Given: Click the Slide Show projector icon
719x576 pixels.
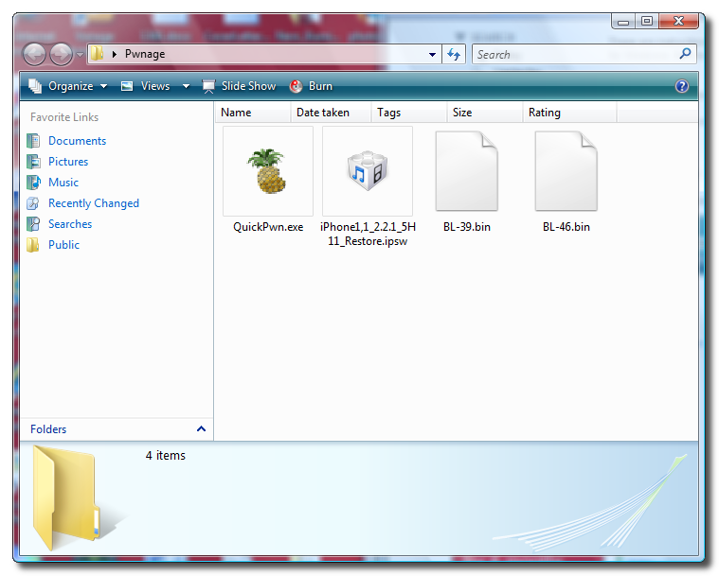Looking at the screenshot, I should click(208, 86).
